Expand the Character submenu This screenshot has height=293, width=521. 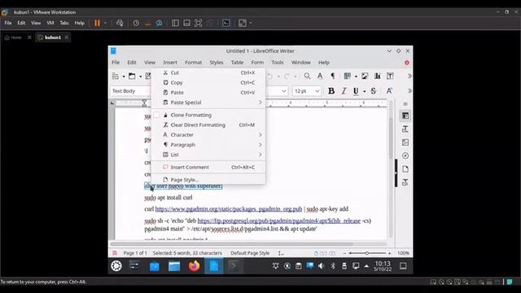pyautogui.click(x=208, y=135)
